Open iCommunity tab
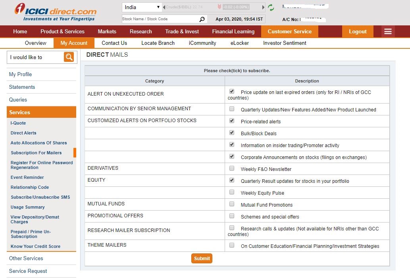The width and height of the screenshot is (410, 280). (x=202, y=43)
